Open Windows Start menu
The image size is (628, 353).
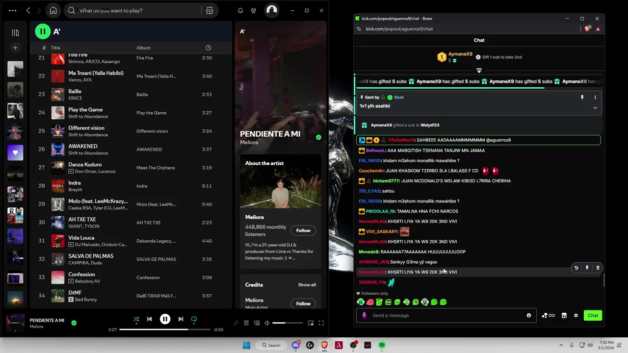point(246,345)
